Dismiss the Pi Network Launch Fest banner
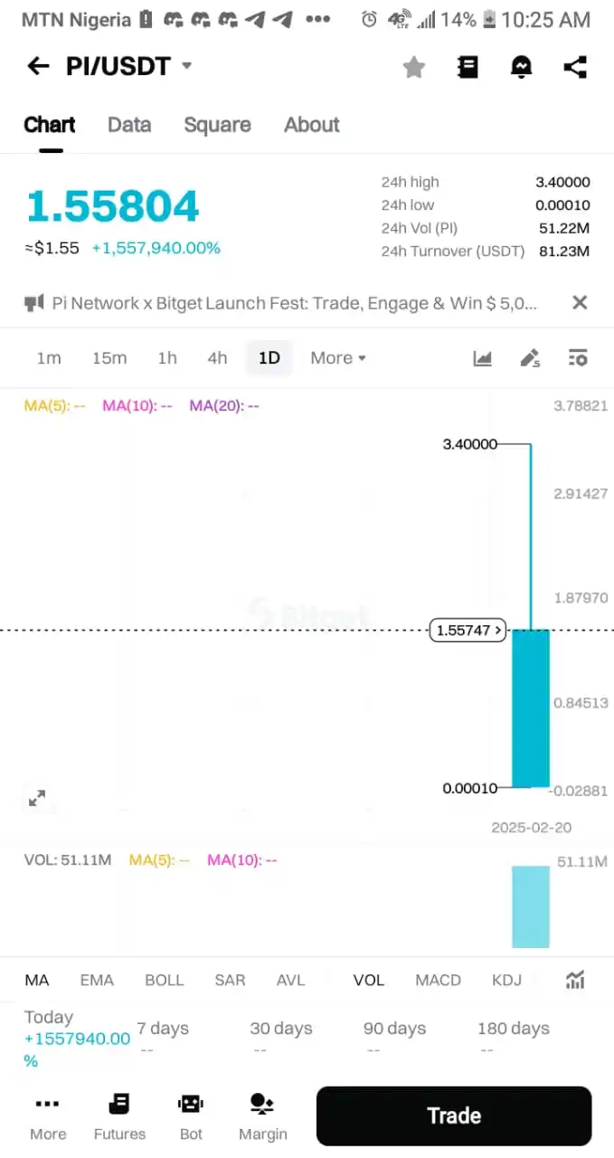The height and width of the screenshot is (1158, 614). click(x=581, y=303)
